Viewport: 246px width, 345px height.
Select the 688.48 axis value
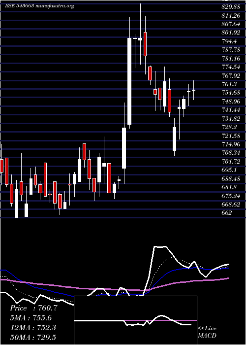231,178
